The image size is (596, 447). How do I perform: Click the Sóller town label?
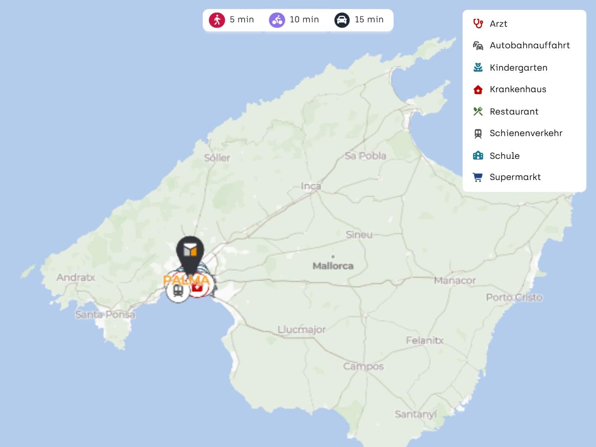coord(217,158)
